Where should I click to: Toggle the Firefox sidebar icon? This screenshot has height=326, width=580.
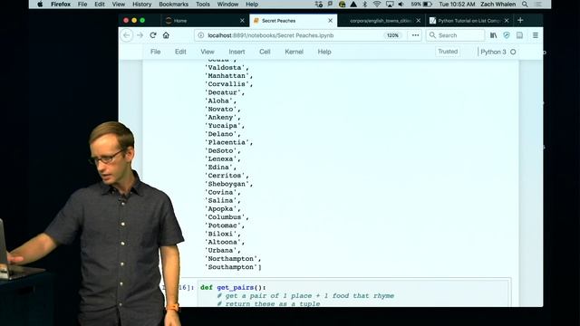click(x=519, y=35)
